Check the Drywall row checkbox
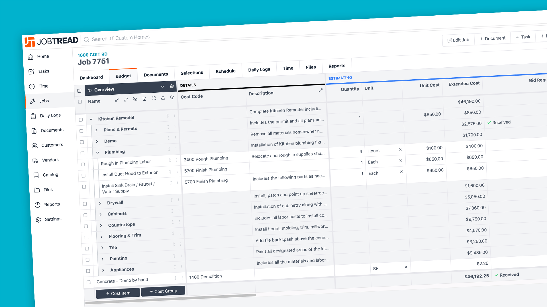 [85, 204]
